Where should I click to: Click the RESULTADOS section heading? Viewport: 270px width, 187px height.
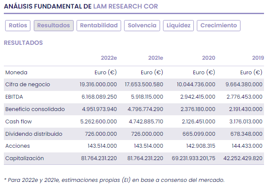coord(23,43)
